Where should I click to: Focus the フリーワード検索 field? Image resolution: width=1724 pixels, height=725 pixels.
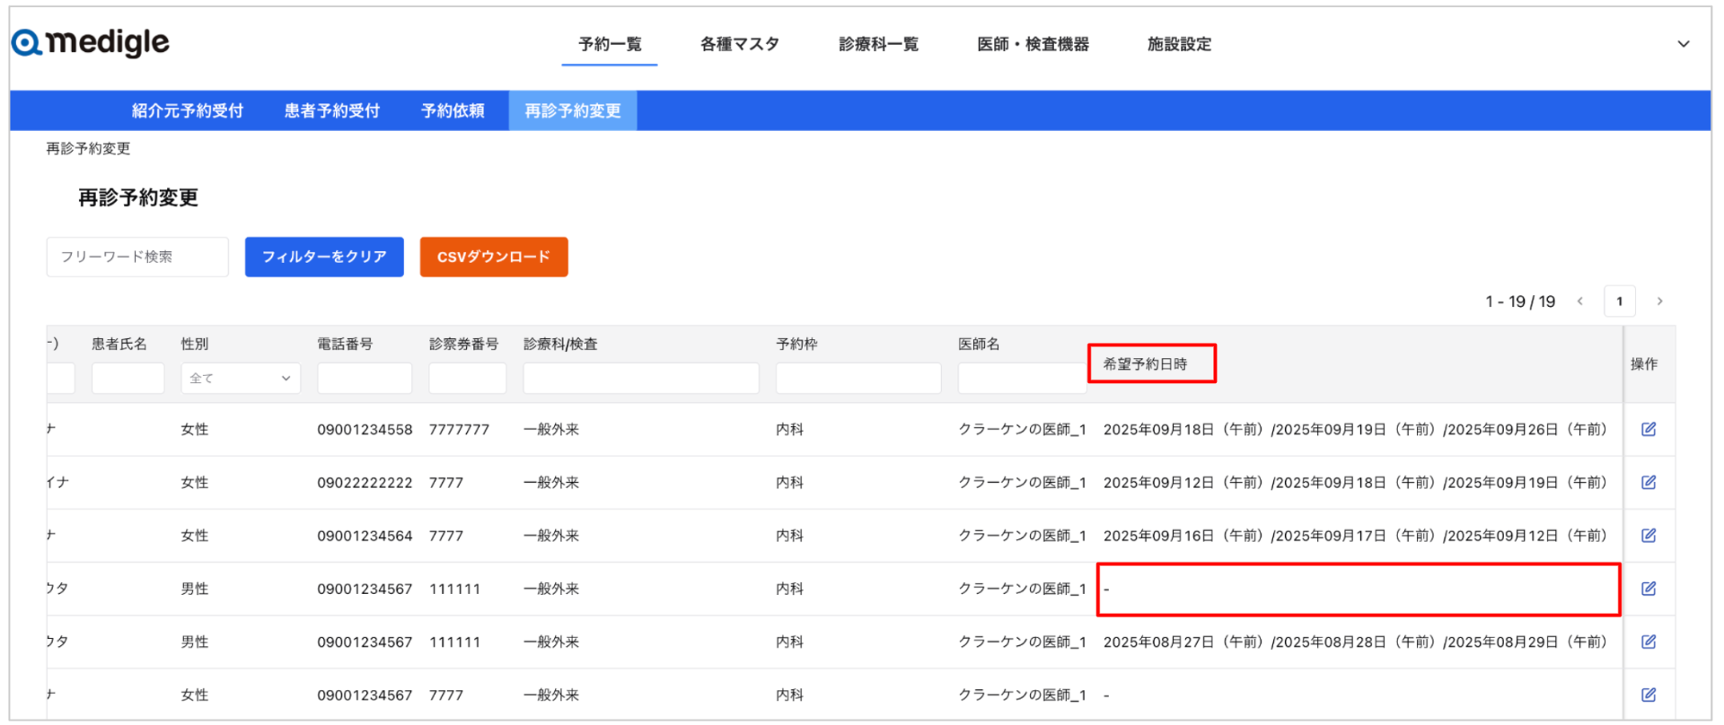(x=137, y=257)
